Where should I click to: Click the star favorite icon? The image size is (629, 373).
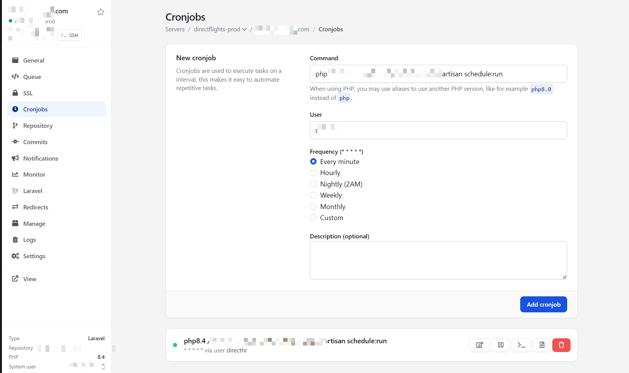(101, 12)
